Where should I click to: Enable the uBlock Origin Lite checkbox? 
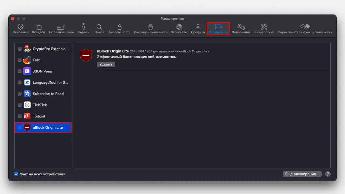[20, 127]
